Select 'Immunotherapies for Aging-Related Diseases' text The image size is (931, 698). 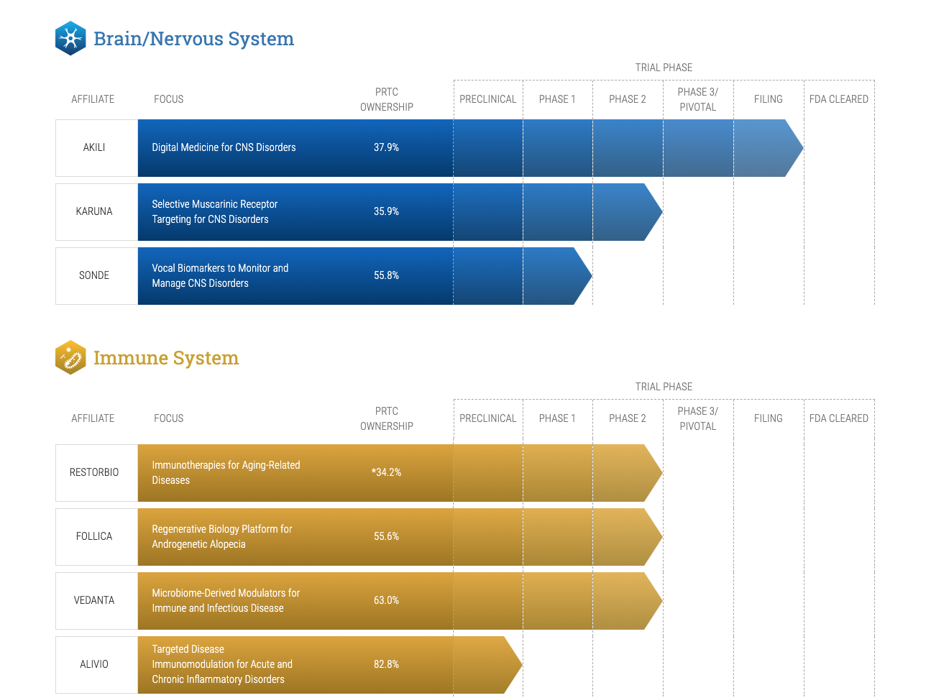coord(226,472)
